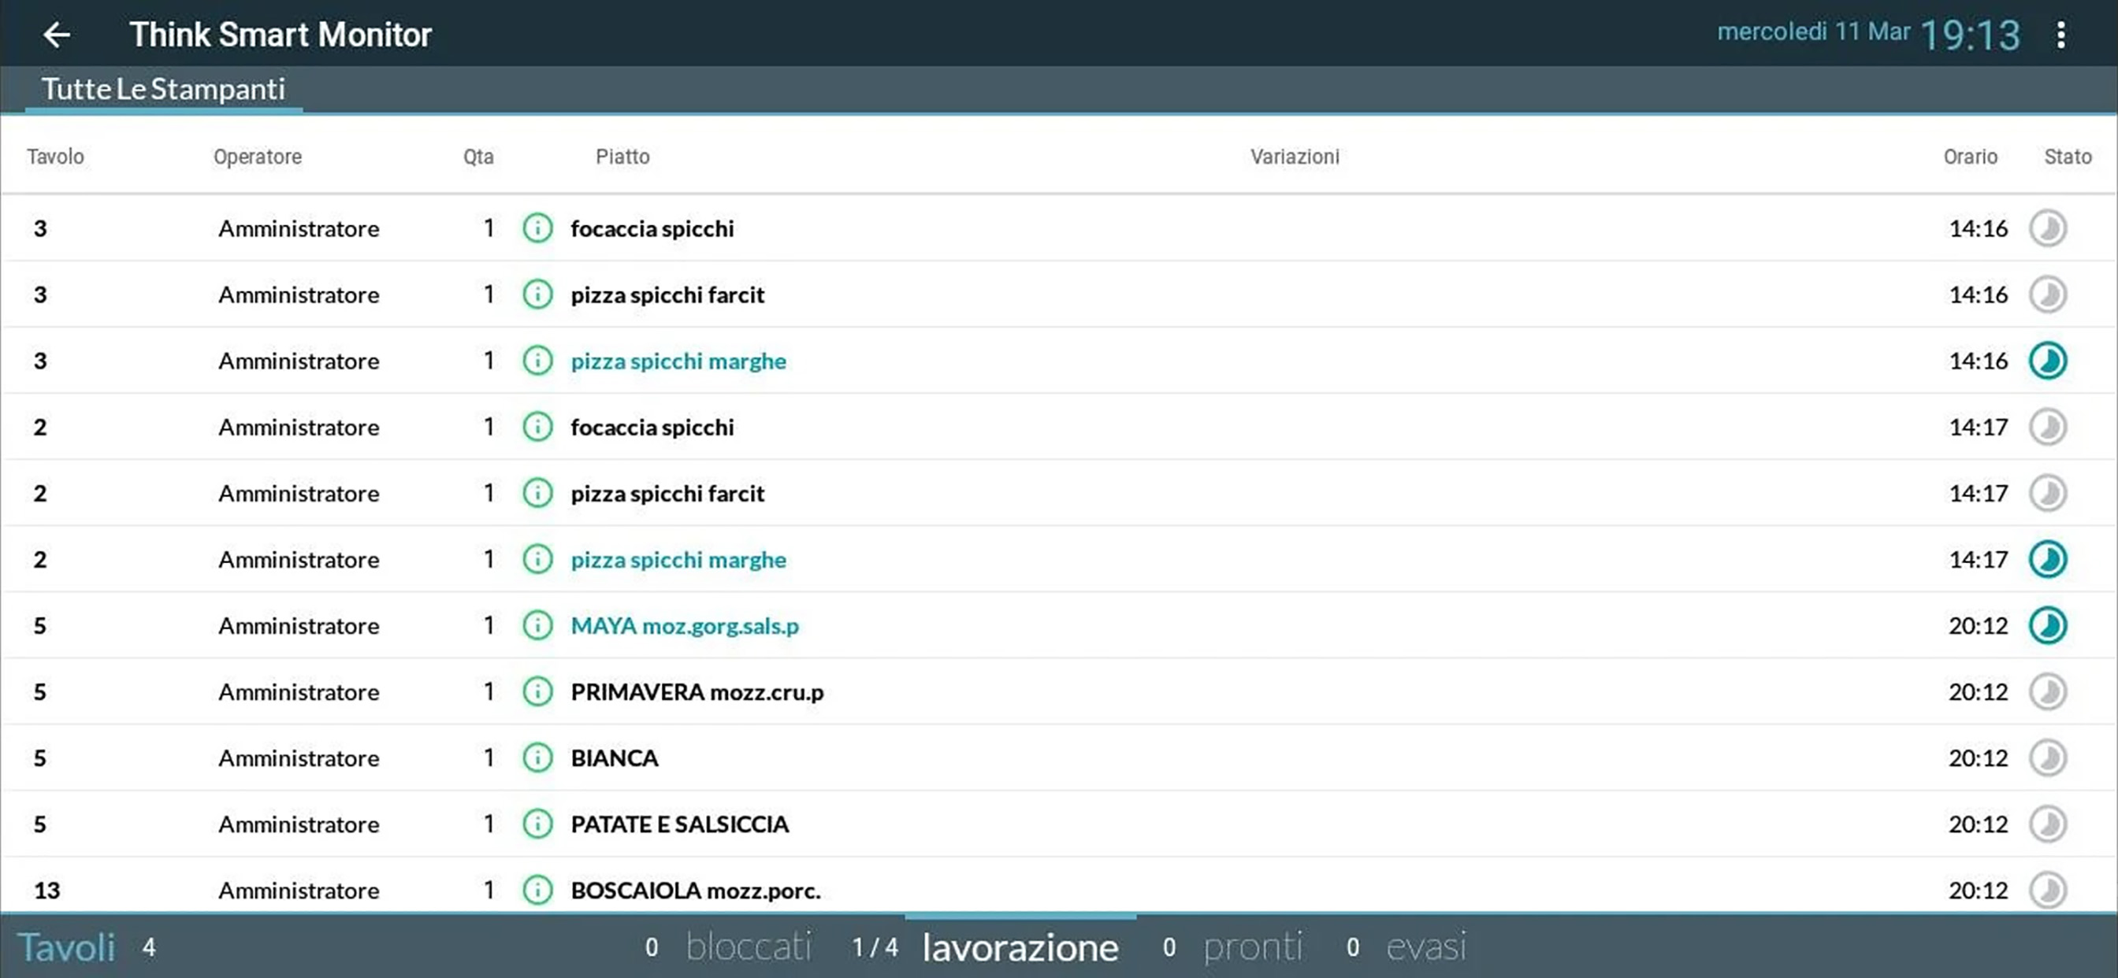
Task: Toggle status of table 2 pizza spicchi marghe
Action: pyautogui.click(x=2047, y=560)
